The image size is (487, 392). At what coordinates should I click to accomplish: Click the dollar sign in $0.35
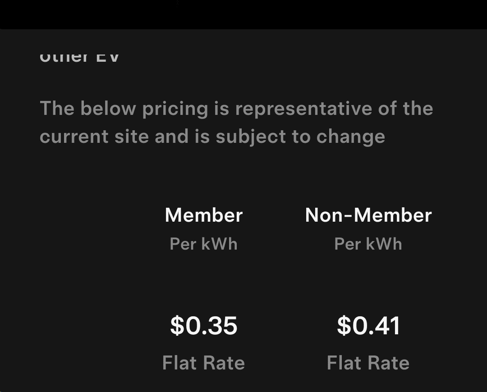point(177,326)
